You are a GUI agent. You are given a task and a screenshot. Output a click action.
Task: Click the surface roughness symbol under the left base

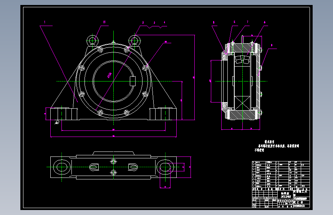click(x=57, y=122)
